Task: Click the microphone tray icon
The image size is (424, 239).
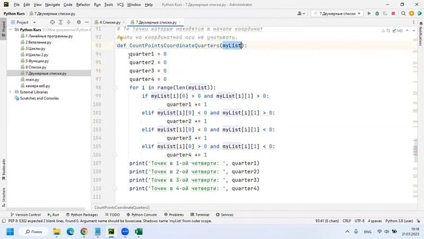Action: coord(356,232)
